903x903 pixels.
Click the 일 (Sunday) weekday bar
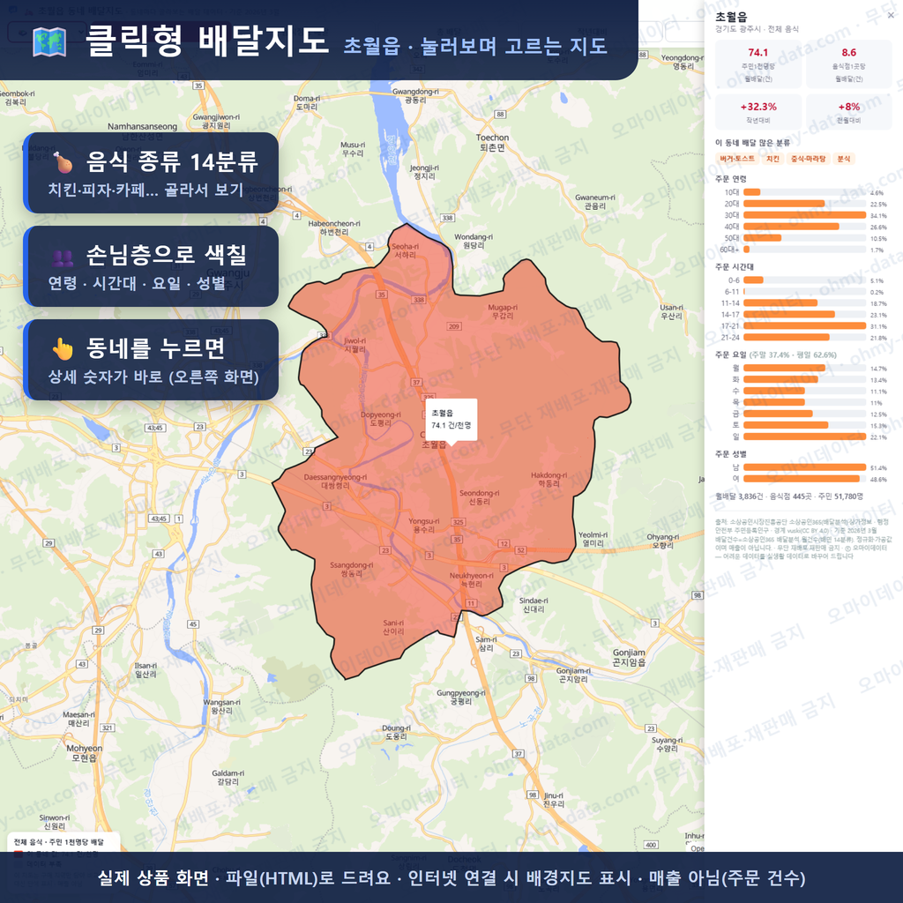(x=804, y=437)
